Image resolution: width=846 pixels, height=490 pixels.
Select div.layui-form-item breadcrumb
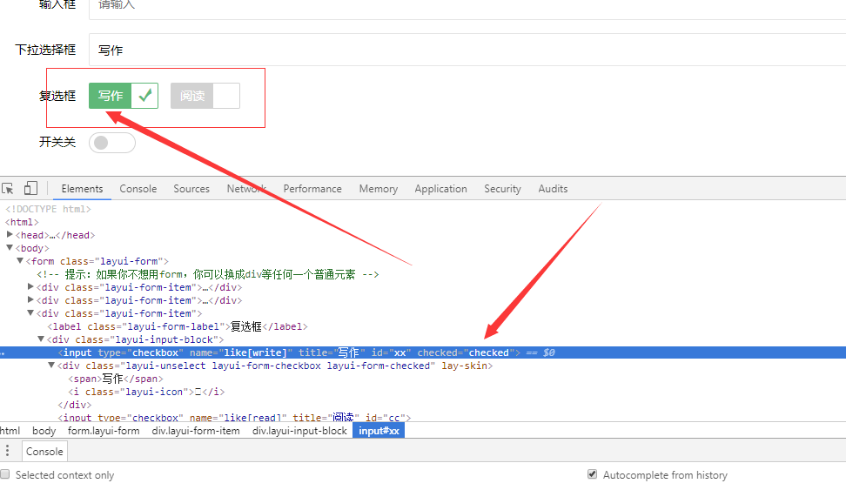point(196,431)
